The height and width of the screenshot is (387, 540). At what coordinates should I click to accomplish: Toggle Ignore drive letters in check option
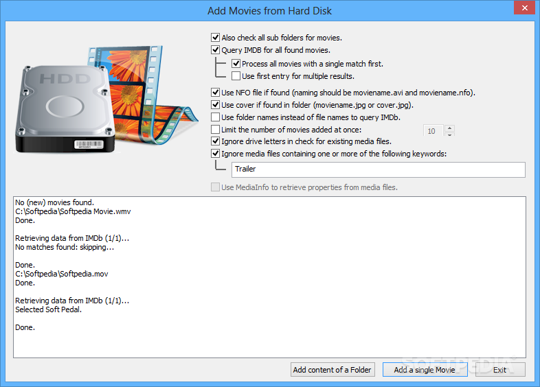215,141
